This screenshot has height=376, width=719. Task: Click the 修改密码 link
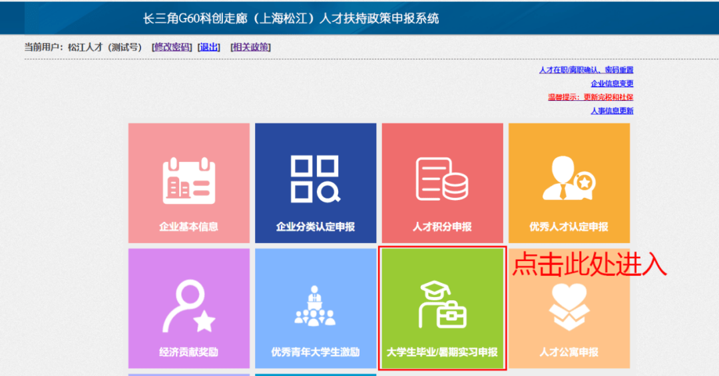[172, 47]
